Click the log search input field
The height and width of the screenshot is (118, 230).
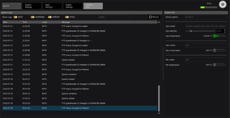click(x=114, y=17)
